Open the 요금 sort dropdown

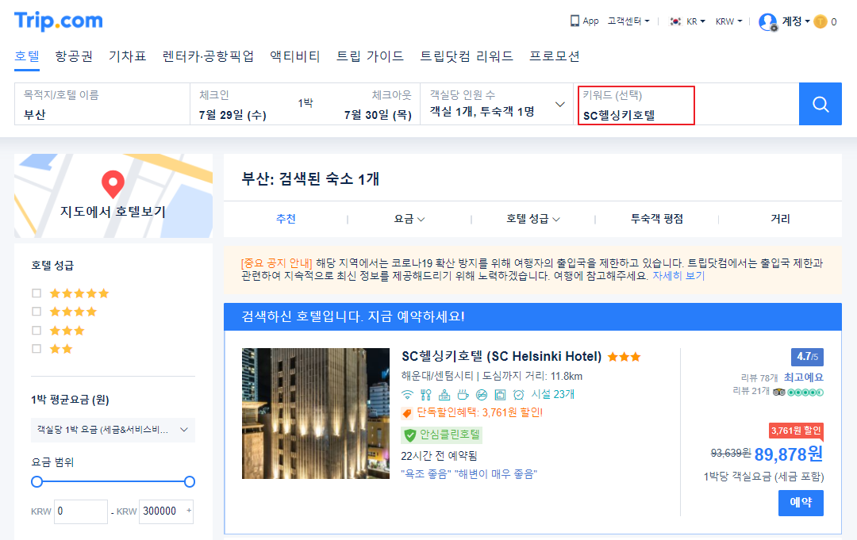[409, 219]
